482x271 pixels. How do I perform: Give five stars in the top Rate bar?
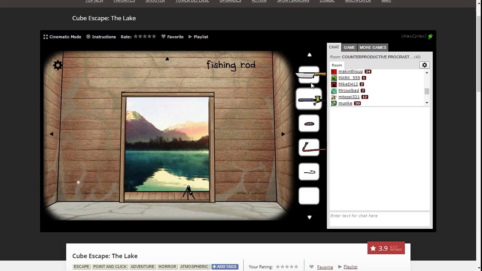click(154, 36)
